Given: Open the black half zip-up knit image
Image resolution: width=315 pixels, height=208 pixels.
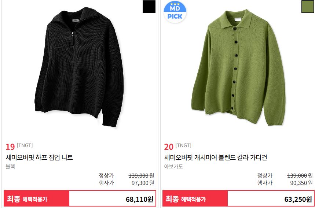Looking at the screenshot, I should pos(79,67).
